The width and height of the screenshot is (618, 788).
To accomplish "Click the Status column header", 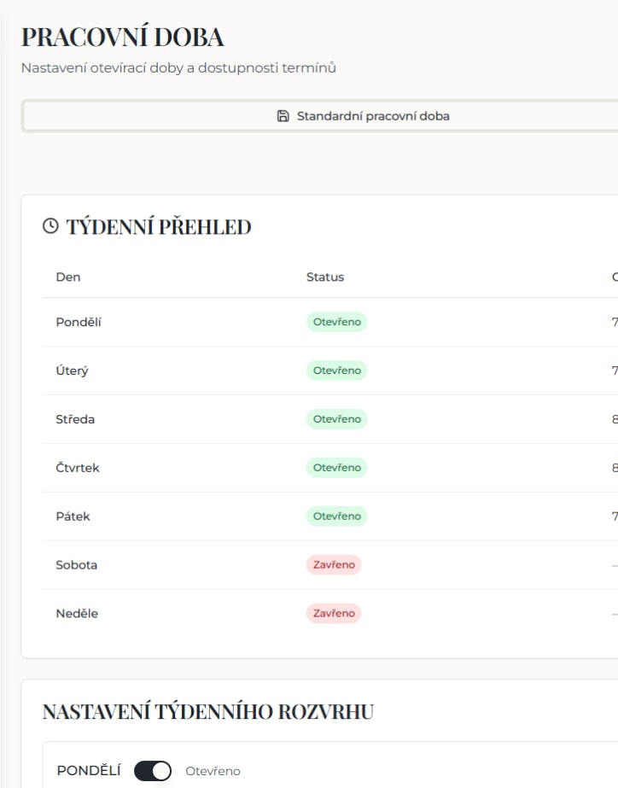I will pyautogui.click(x=325, y=277).
